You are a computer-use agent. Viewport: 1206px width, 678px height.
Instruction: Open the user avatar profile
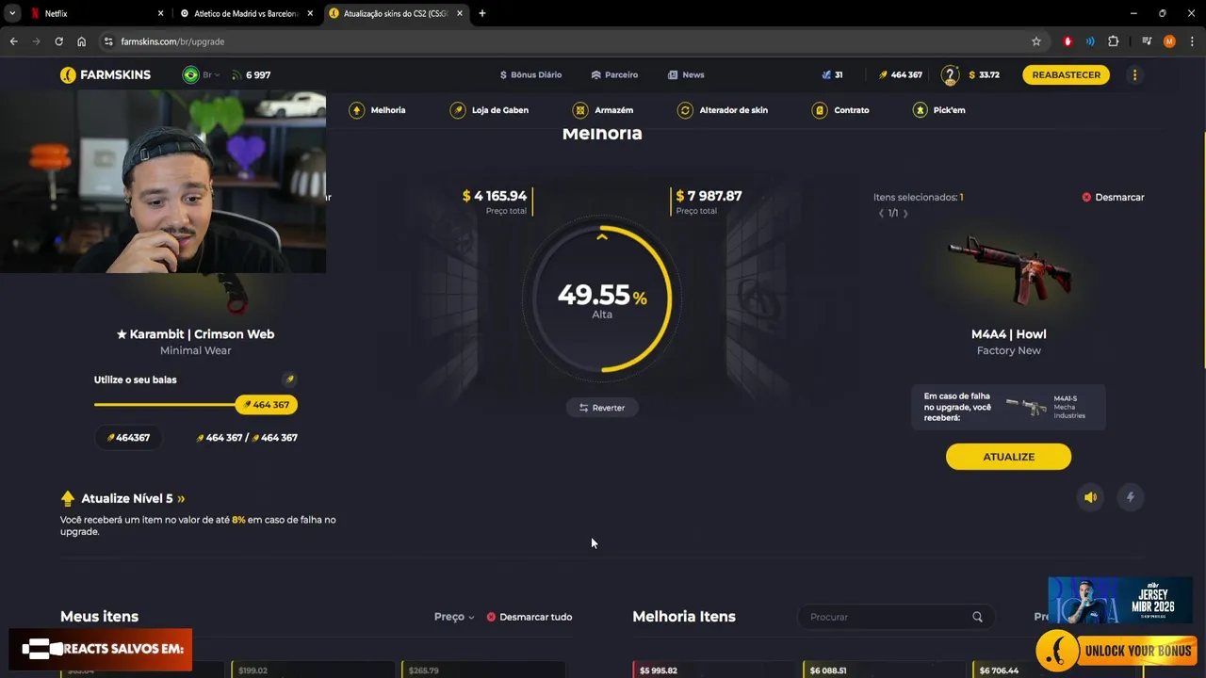(950, 74)
